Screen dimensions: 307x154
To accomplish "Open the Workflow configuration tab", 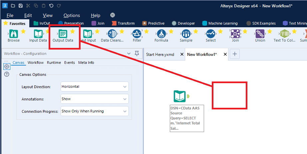I will [x=36, y=63].
